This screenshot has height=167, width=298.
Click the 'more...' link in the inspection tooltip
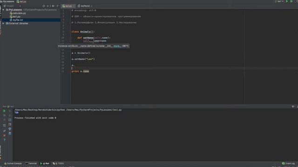[x=117, y=46]
